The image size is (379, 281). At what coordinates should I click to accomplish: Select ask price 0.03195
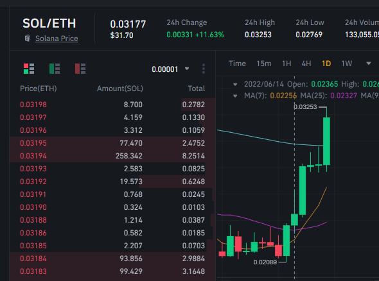(33, 143)
